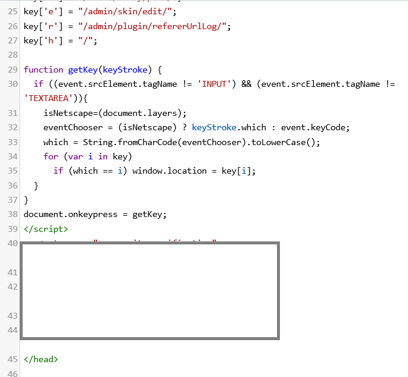The height and width of the screenshot is (377, 408).
Task: Click String.fromCharCode on line 33
Action: click(130, 142)
